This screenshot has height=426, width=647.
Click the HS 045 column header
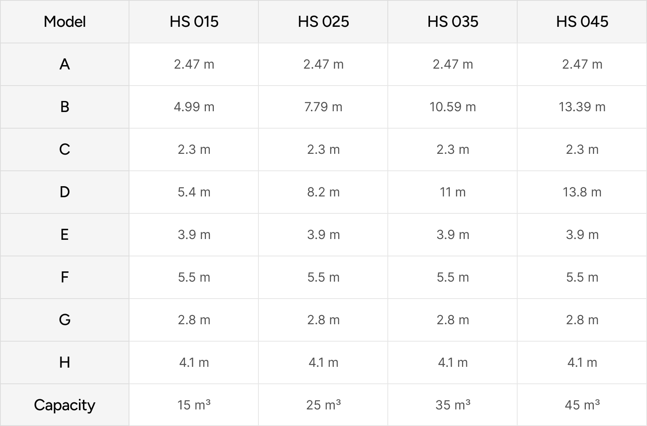pos(582,22)
